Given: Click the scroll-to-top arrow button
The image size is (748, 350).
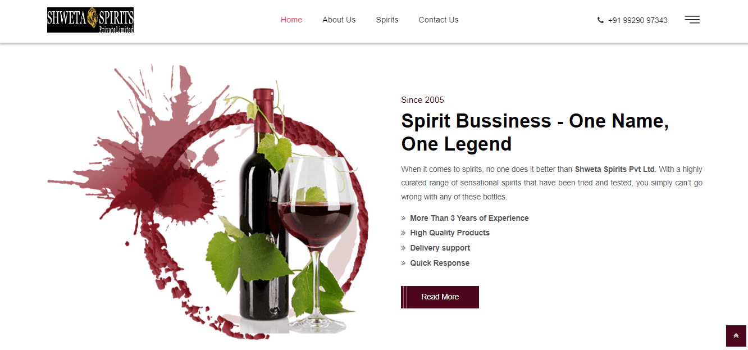Looking at the screenshot, I should [x=736, y=336].
